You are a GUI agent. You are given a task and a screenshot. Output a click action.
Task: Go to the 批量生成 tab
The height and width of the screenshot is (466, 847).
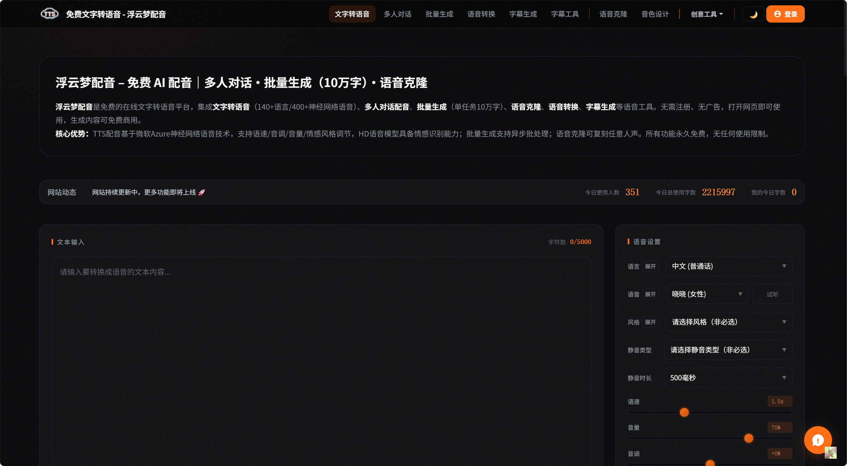(x=439, y=14)
